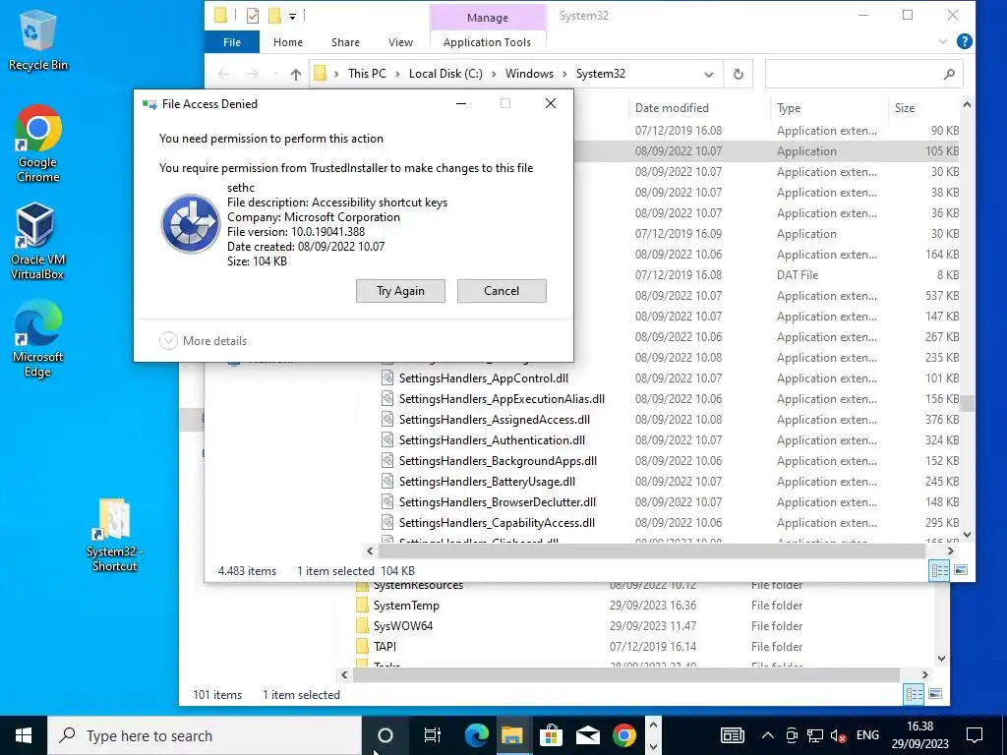Open Mail app from the taskbar
1007x755 pixels.
[588, 735]
